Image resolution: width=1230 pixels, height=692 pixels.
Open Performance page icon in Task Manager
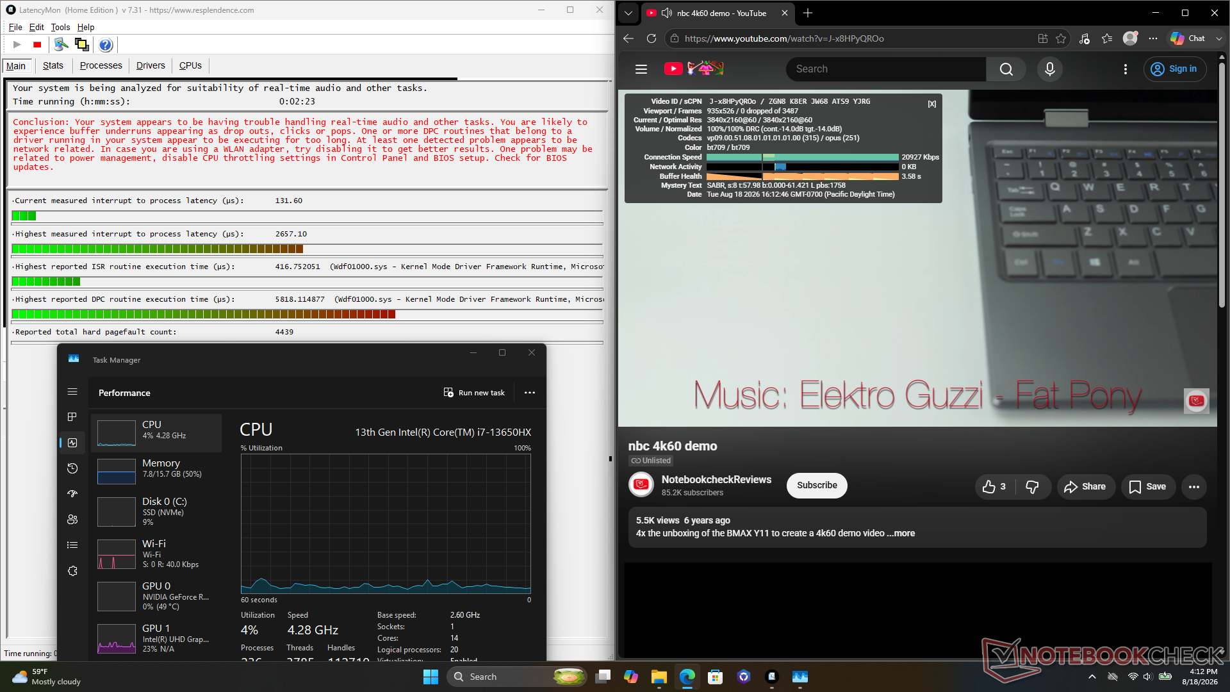(x=72, y=443)
